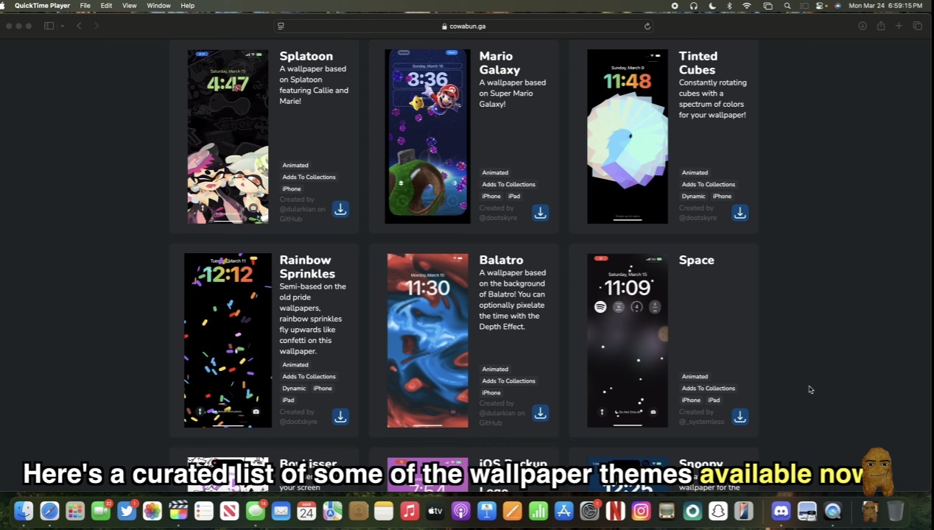Expand the sidebar dropdown chevron in Safari
The width and height of the screenshot is (934, 530).
[x=63, y=26]
